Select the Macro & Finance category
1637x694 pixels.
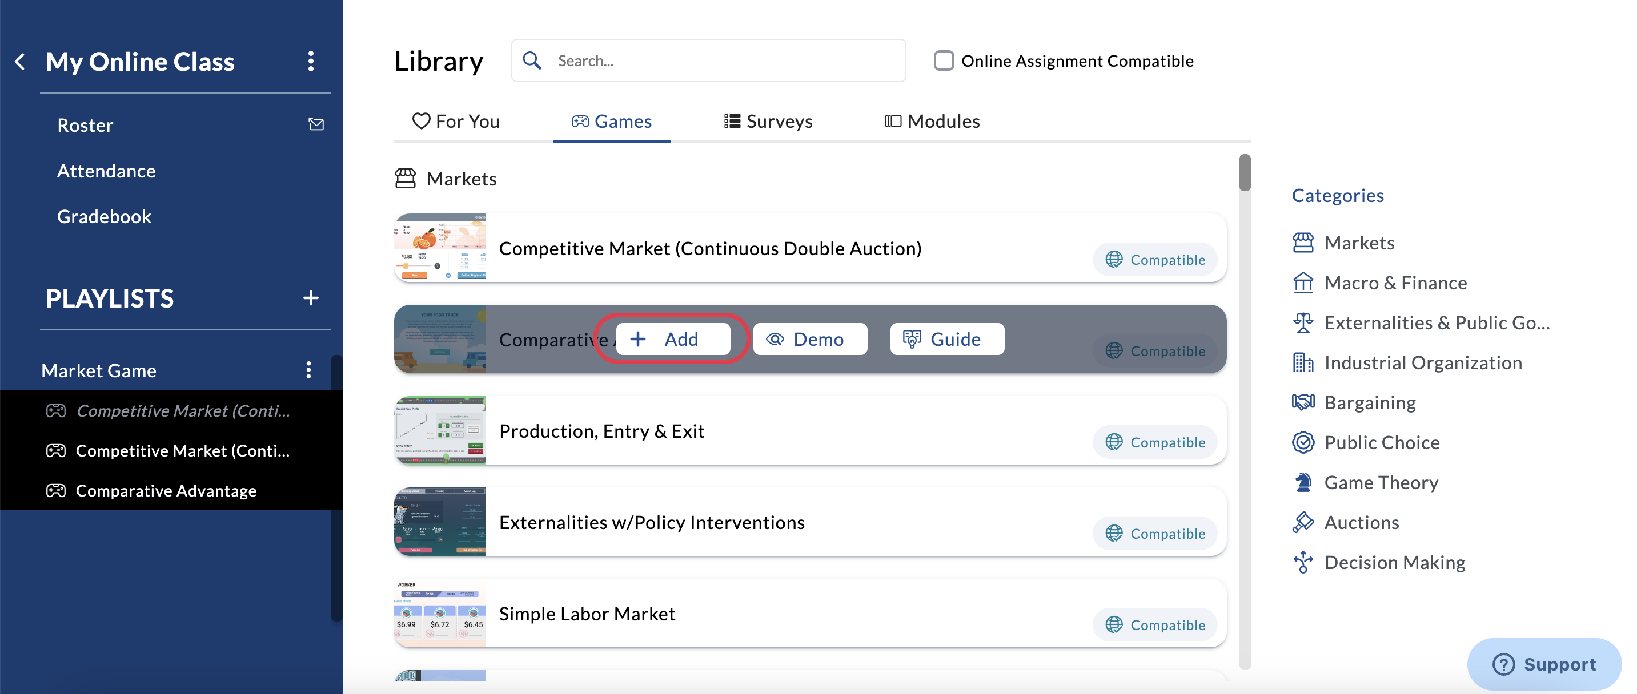1395,283
